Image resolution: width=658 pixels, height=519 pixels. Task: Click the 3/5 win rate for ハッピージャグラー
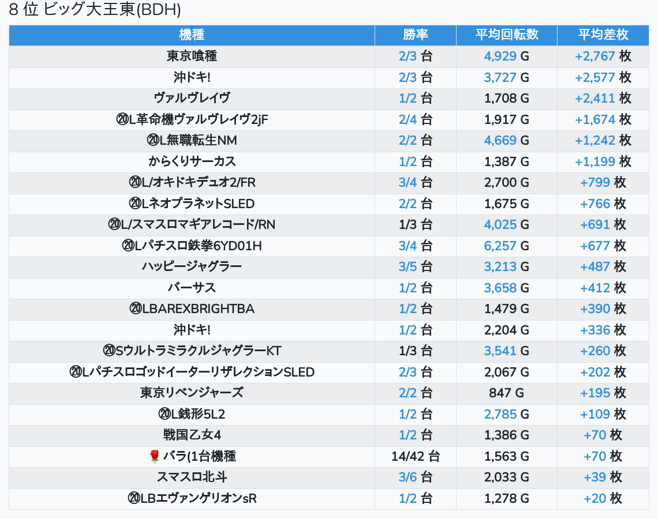tap(407, 267)
